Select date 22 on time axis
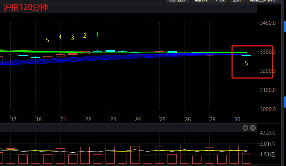Screen dimensions: 286x166 click(88, 119)
